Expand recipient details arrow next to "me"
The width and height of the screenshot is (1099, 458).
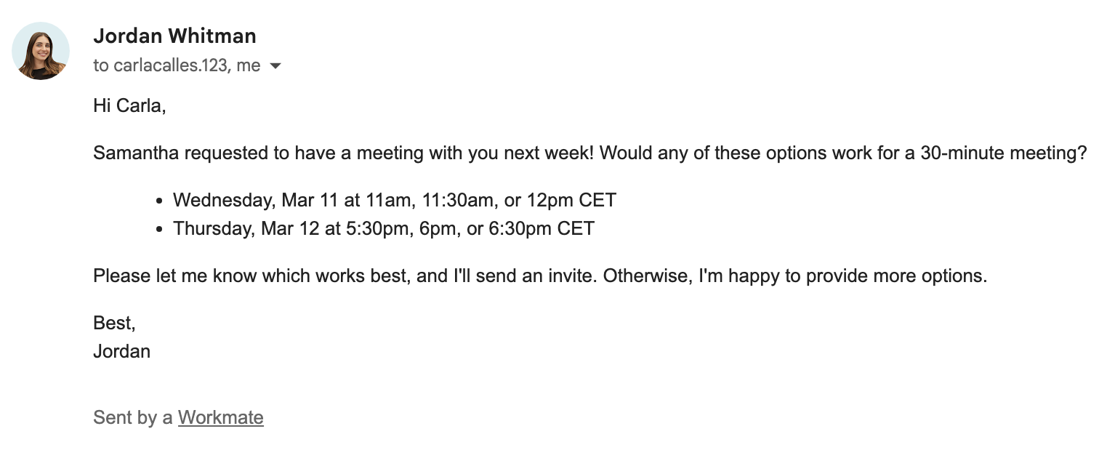[x=275, y=66]
